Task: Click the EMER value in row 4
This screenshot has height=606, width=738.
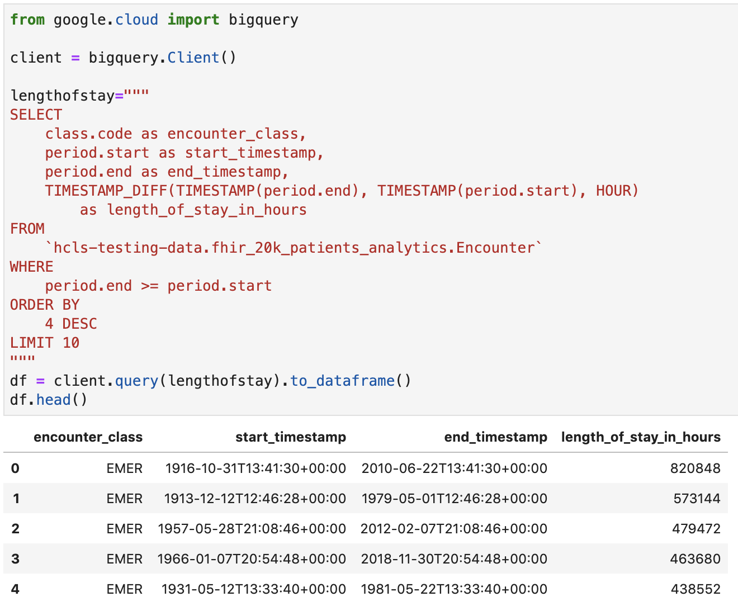Action: (x=124, y=589)
